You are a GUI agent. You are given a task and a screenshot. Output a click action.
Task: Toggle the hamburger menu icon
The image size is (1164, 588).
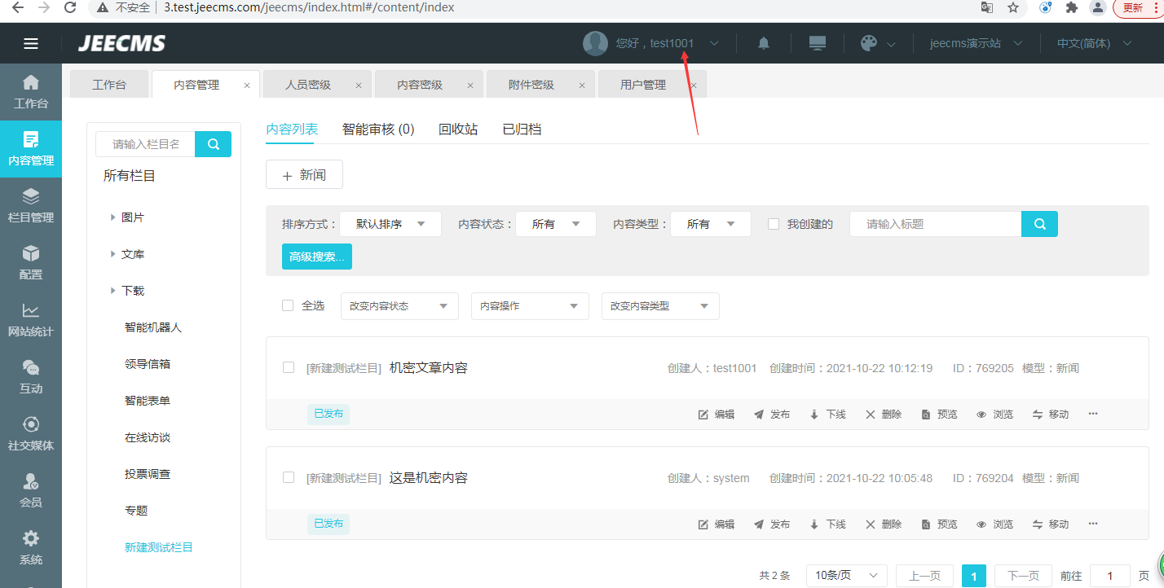(31, 43)
